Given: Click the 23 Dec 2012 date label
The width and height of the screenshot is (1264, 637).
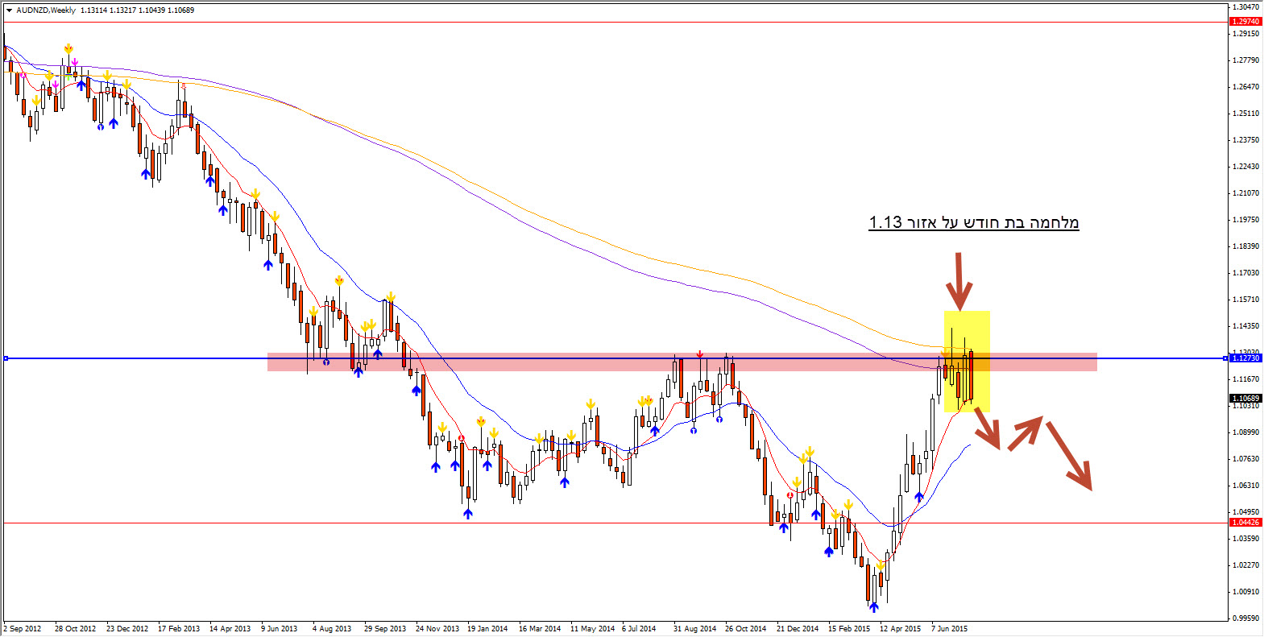Looking at the screenshot, I should (127, 628).
